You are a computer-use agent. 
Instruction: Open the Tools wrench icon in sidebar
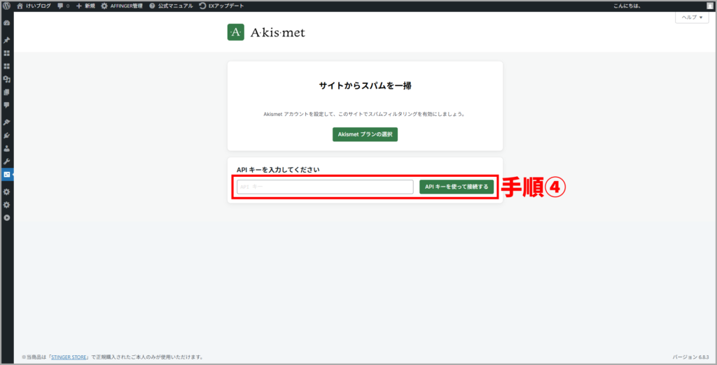(7, 162)
